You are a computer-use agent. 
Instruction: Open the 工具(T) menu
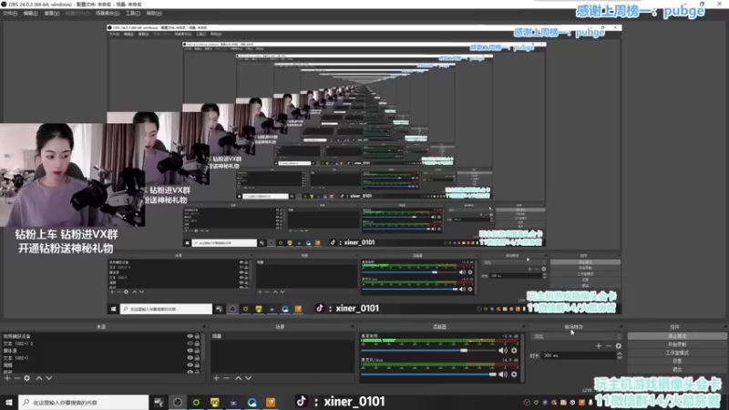coord(133,14)
